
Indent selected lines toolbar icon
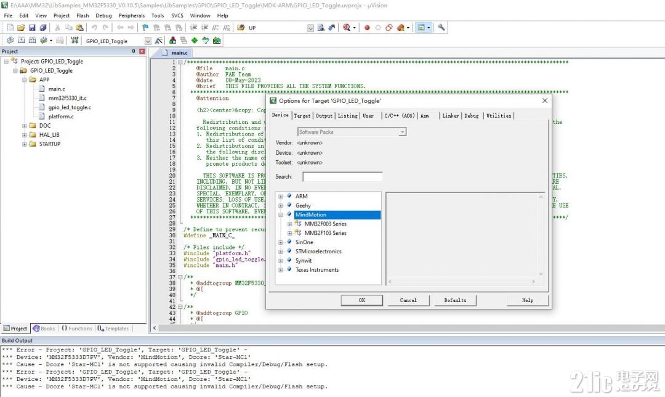[193, 28]
